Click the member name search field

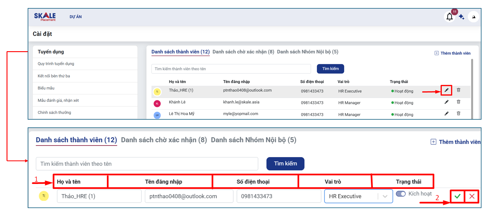click(x=231, y=69)
